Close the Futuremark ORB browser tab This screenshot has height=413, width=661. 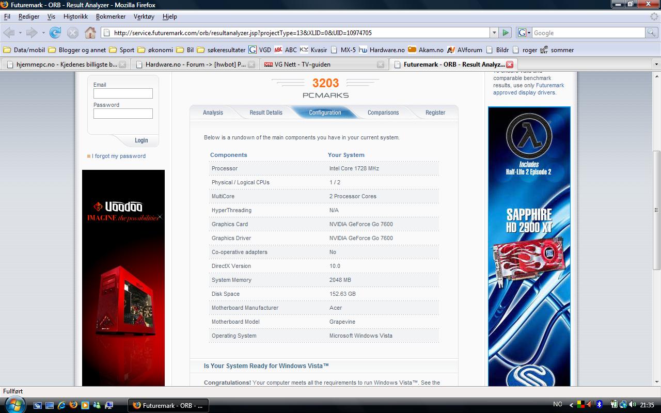(510, 65)
